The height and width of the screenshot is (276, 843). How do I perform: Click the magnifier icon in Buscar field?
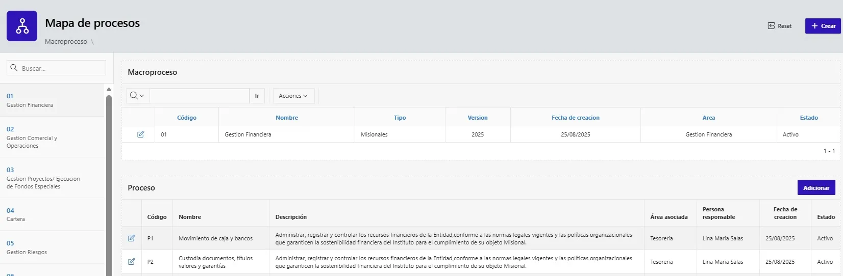tap(14, 68)
